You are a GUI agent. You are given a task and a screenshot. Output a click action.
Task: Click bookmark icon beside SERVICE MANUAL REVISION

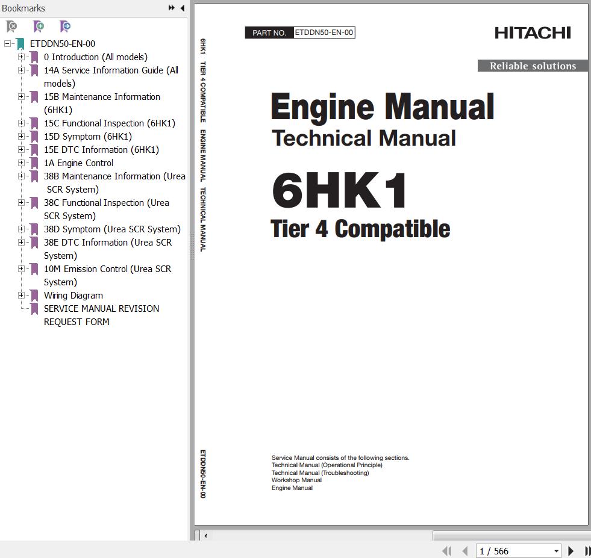[34, 309]
